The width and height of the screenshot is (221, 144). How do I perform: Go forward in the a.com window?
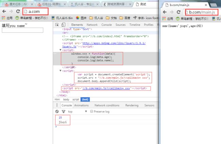point(11,12)
